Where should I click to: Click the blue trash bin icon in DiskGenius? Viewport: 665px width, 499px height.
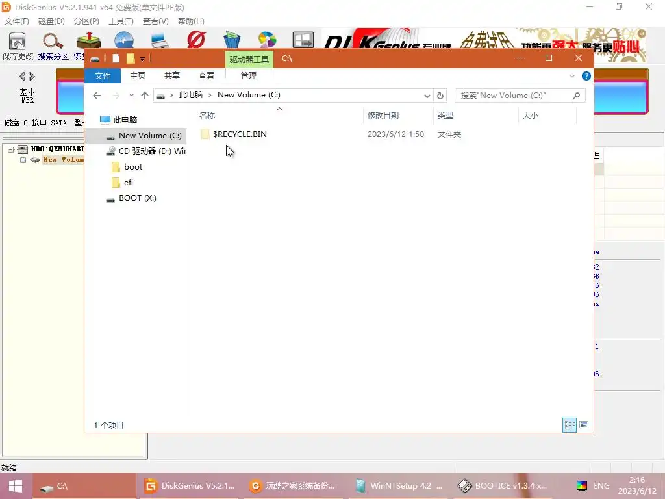(x=232, y=40)
